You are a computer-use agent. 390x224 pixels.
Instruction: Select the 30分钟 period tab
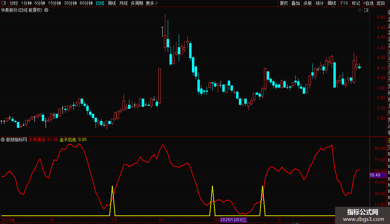[x=70, y=3]
